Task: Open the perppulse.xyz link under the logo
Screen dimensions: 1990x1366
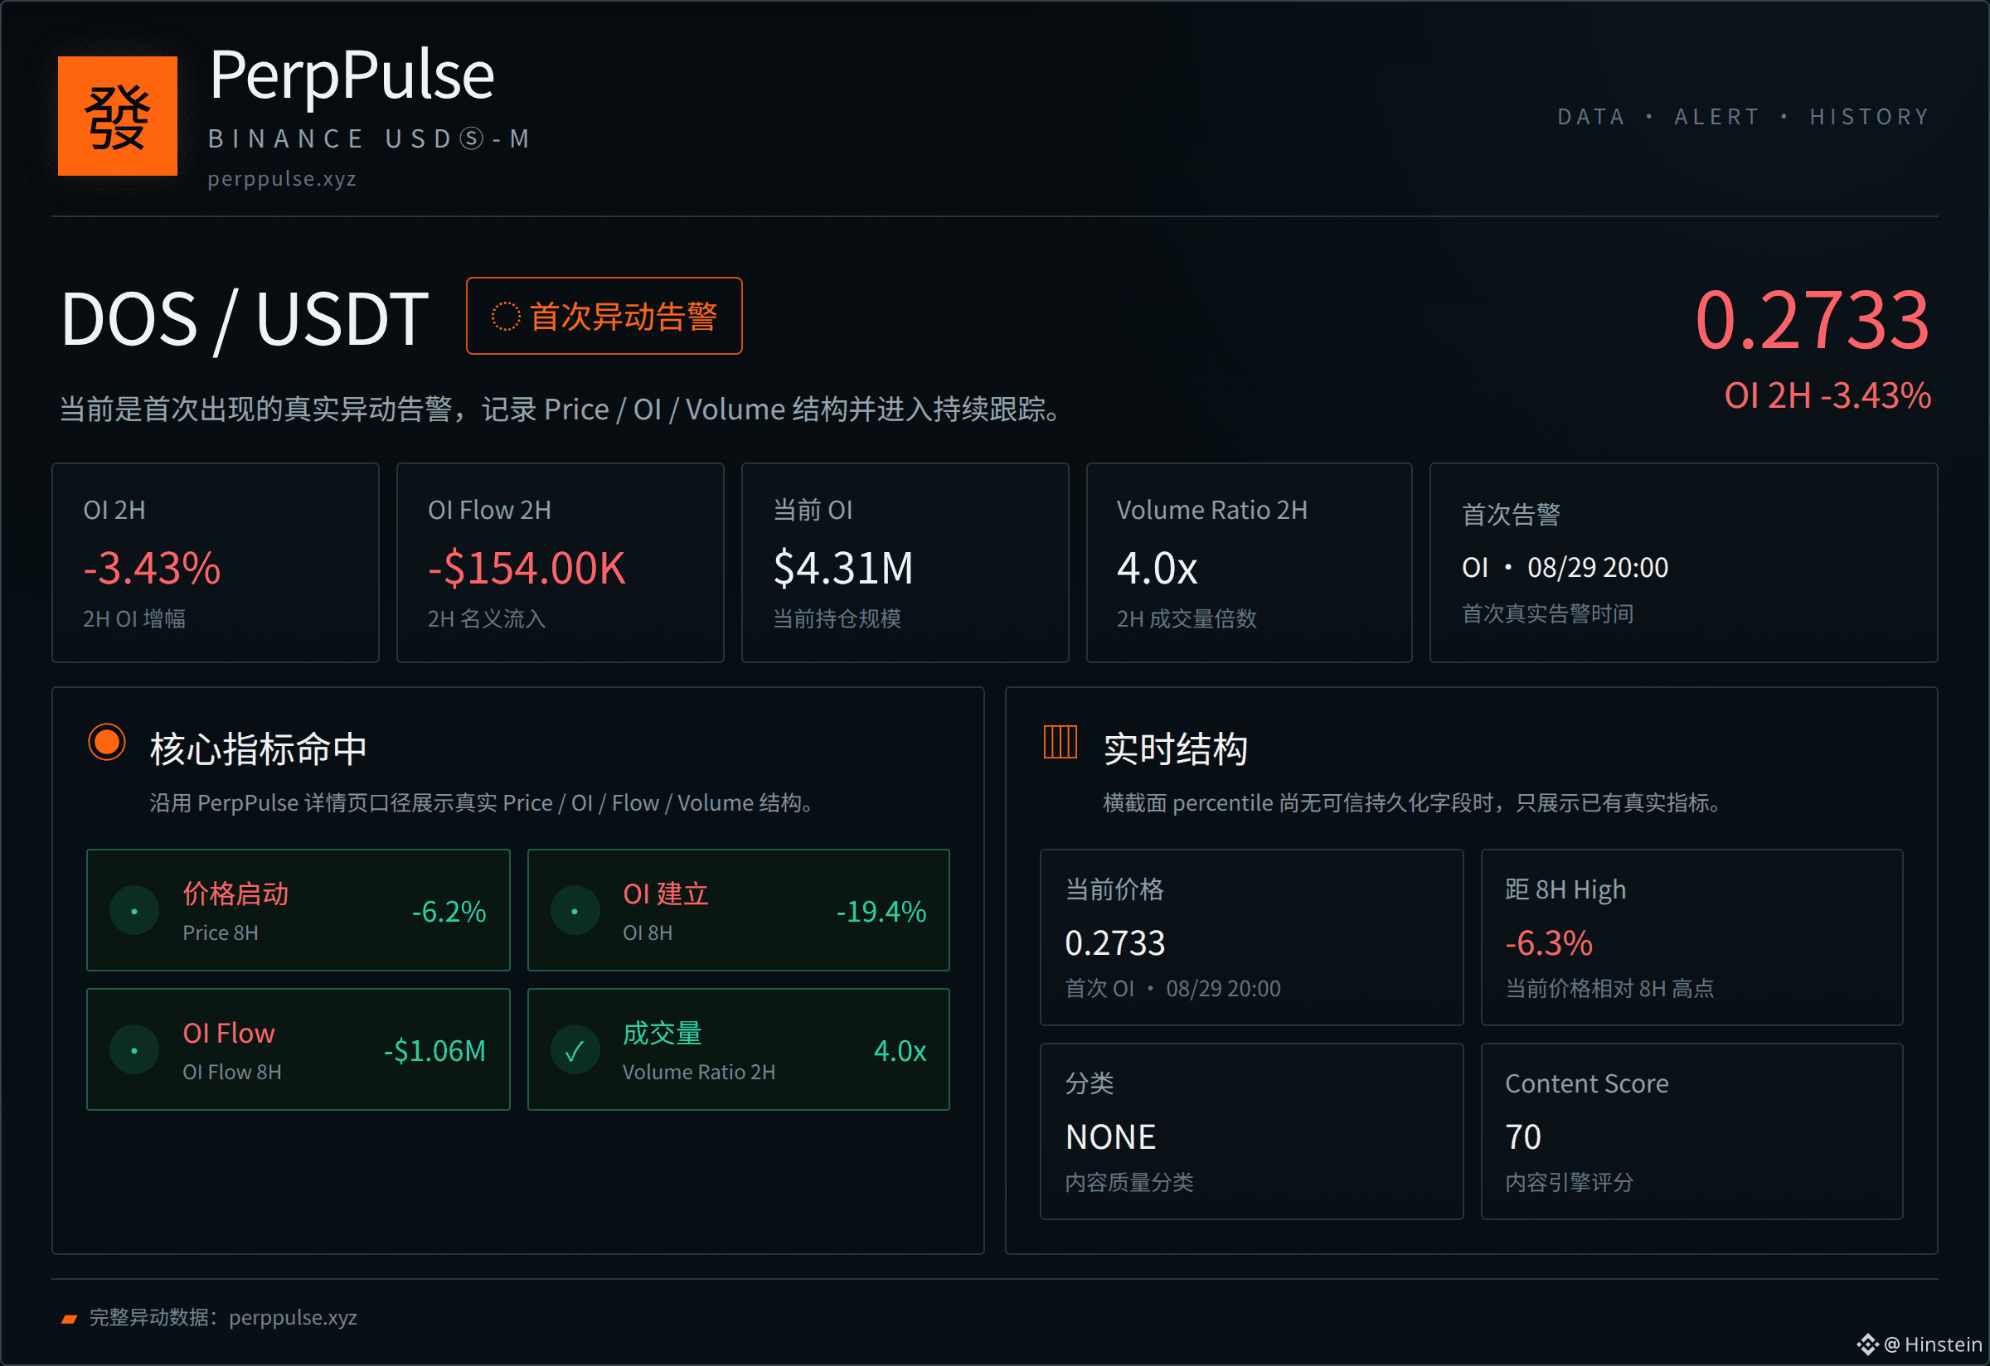Action: (x=282, y=179)
